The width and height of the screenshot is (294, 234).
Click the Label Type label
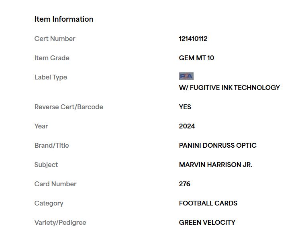(x=51, y=77)
